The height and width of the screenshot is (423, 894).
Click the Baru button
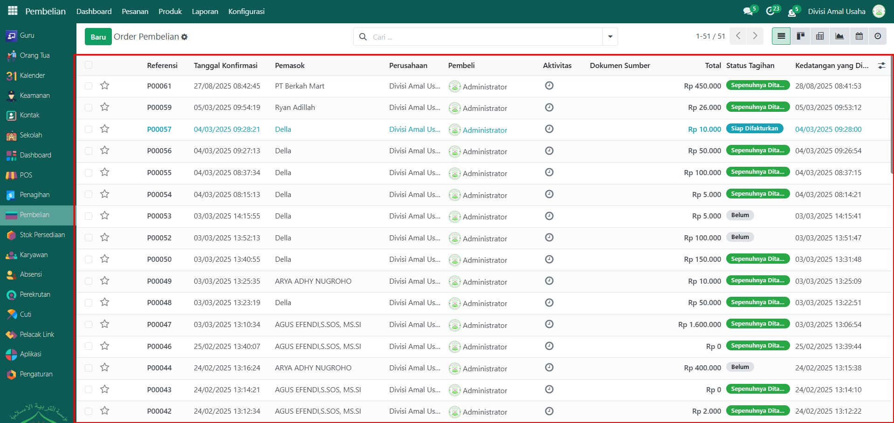(x=98, y=37)
